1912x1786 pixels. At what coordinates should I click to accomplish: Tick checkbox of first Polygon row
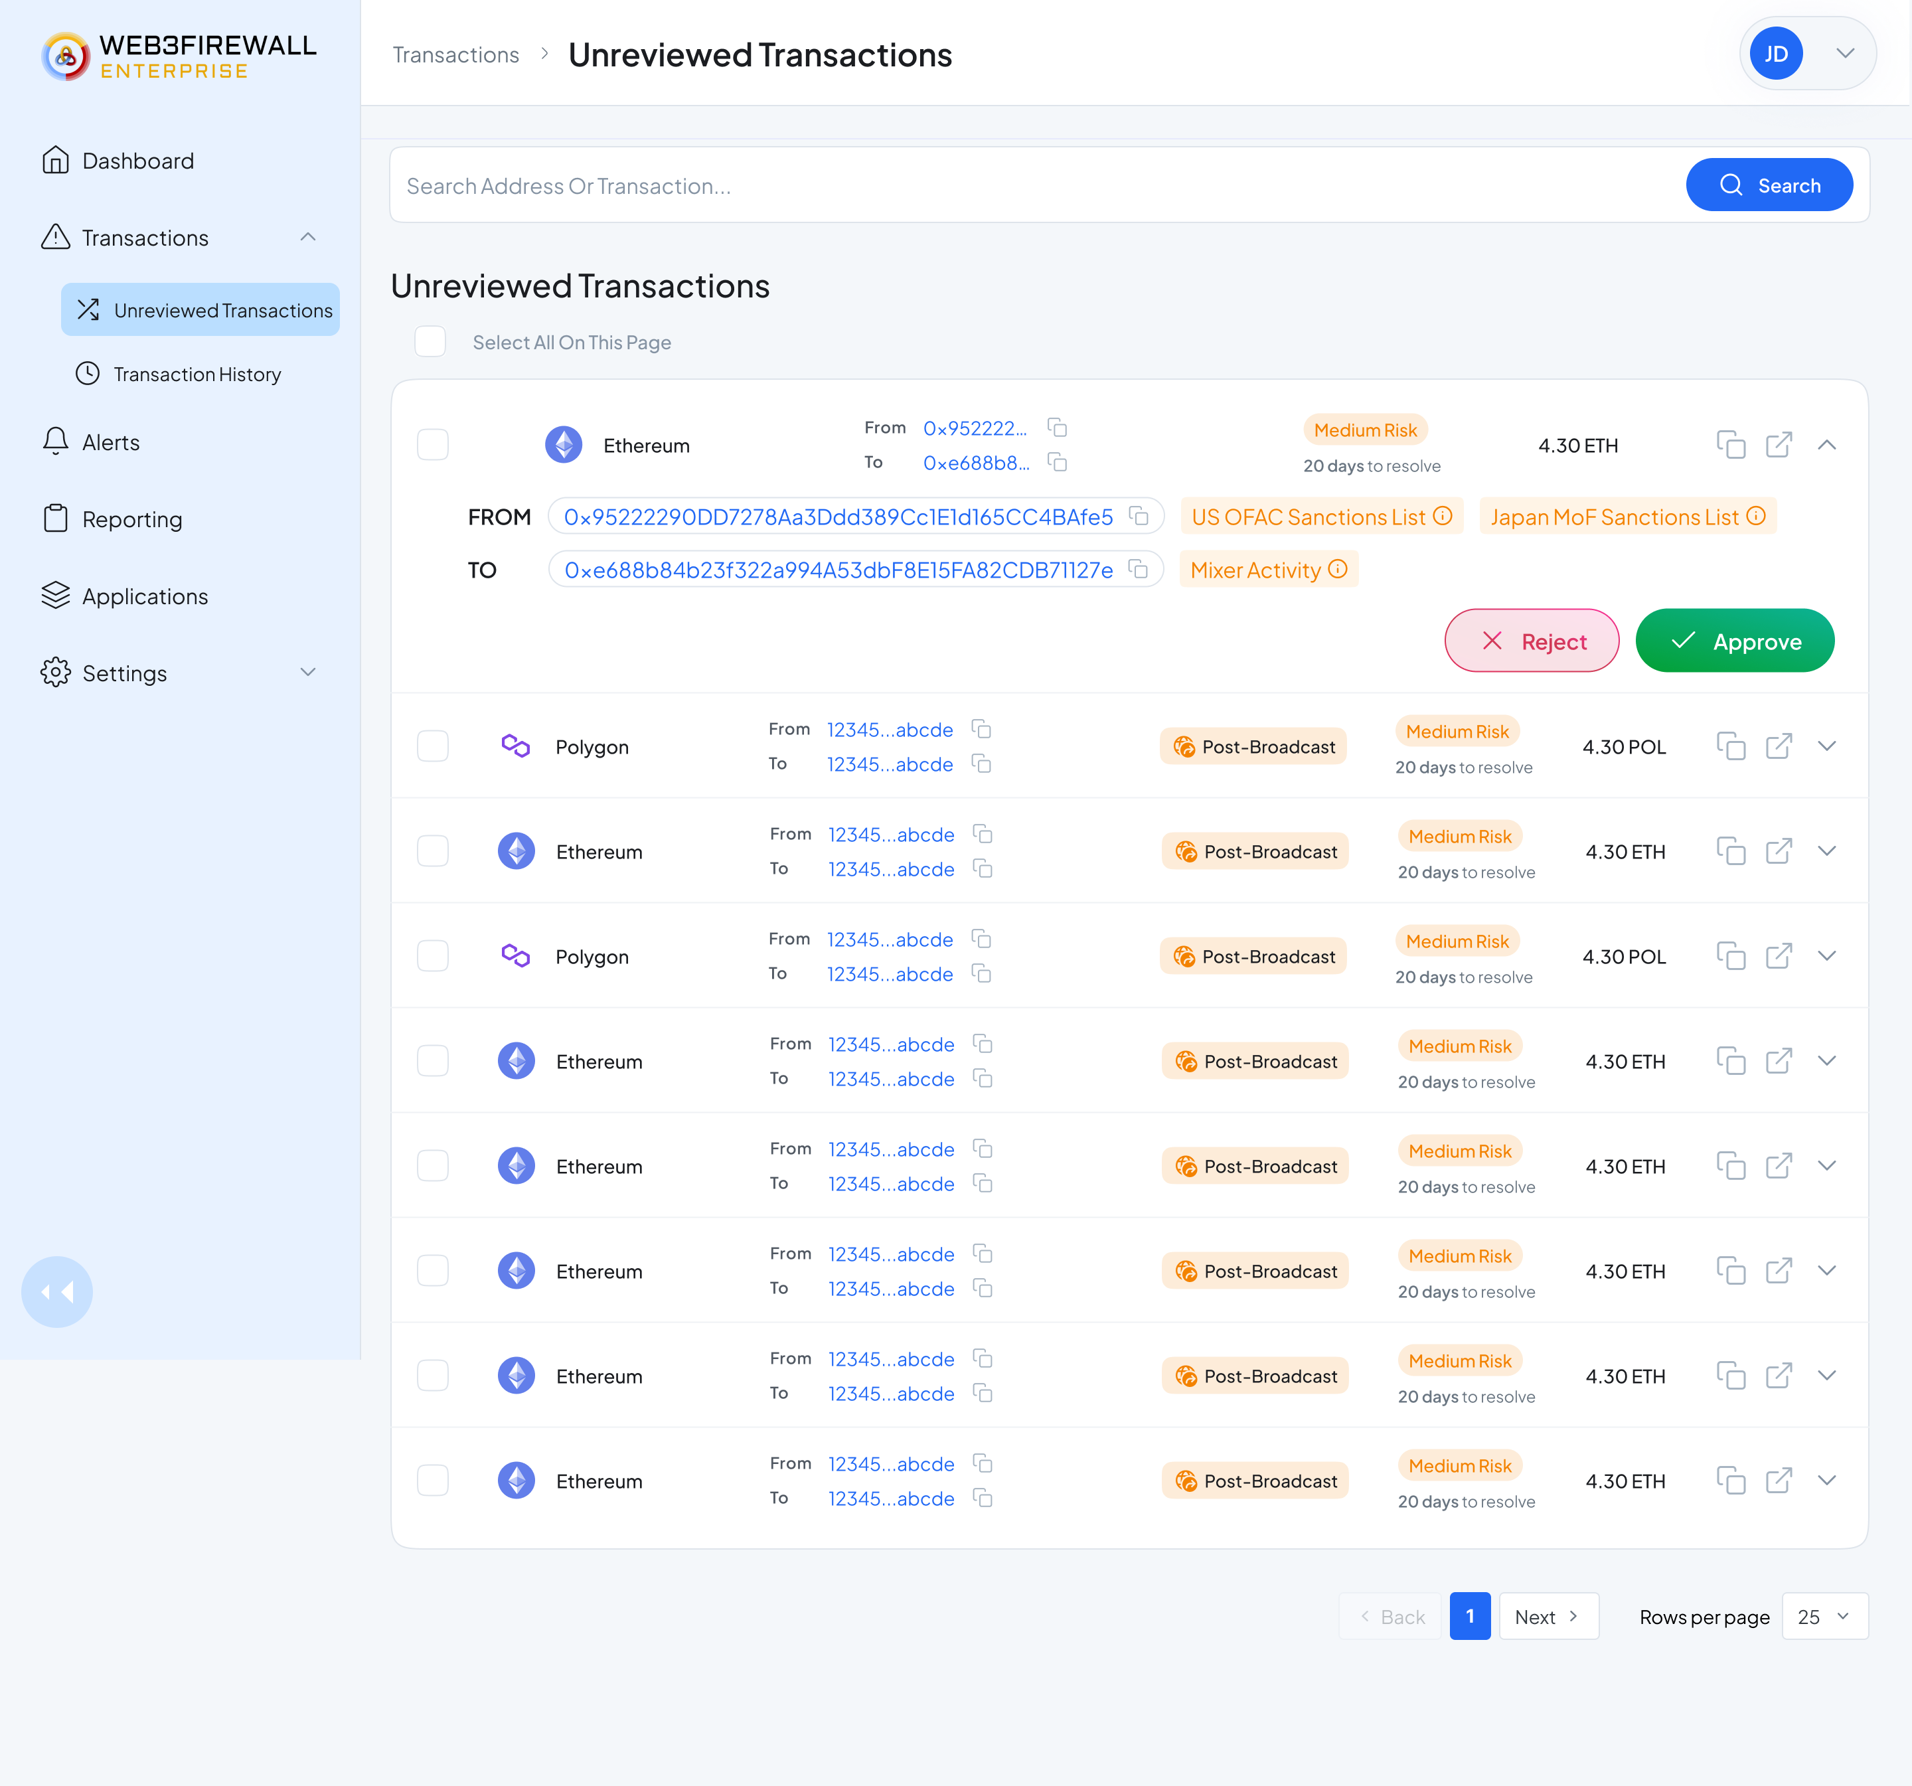pos(433,746)
